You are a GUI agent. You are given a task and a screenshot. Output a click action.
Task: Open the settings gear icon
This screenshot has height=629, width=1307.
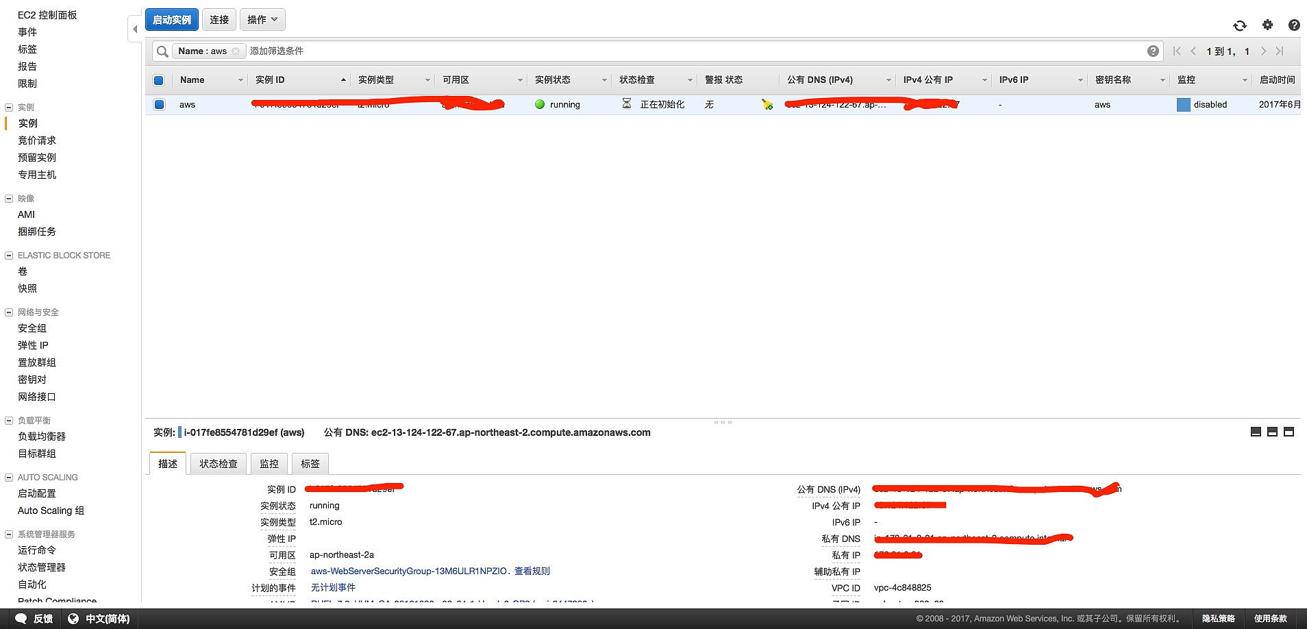click(1267, 25)
